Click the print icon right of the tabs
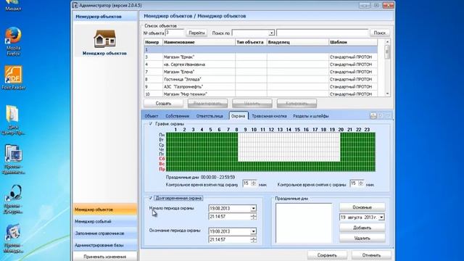 pyautogui.click(x=373, y=116)
